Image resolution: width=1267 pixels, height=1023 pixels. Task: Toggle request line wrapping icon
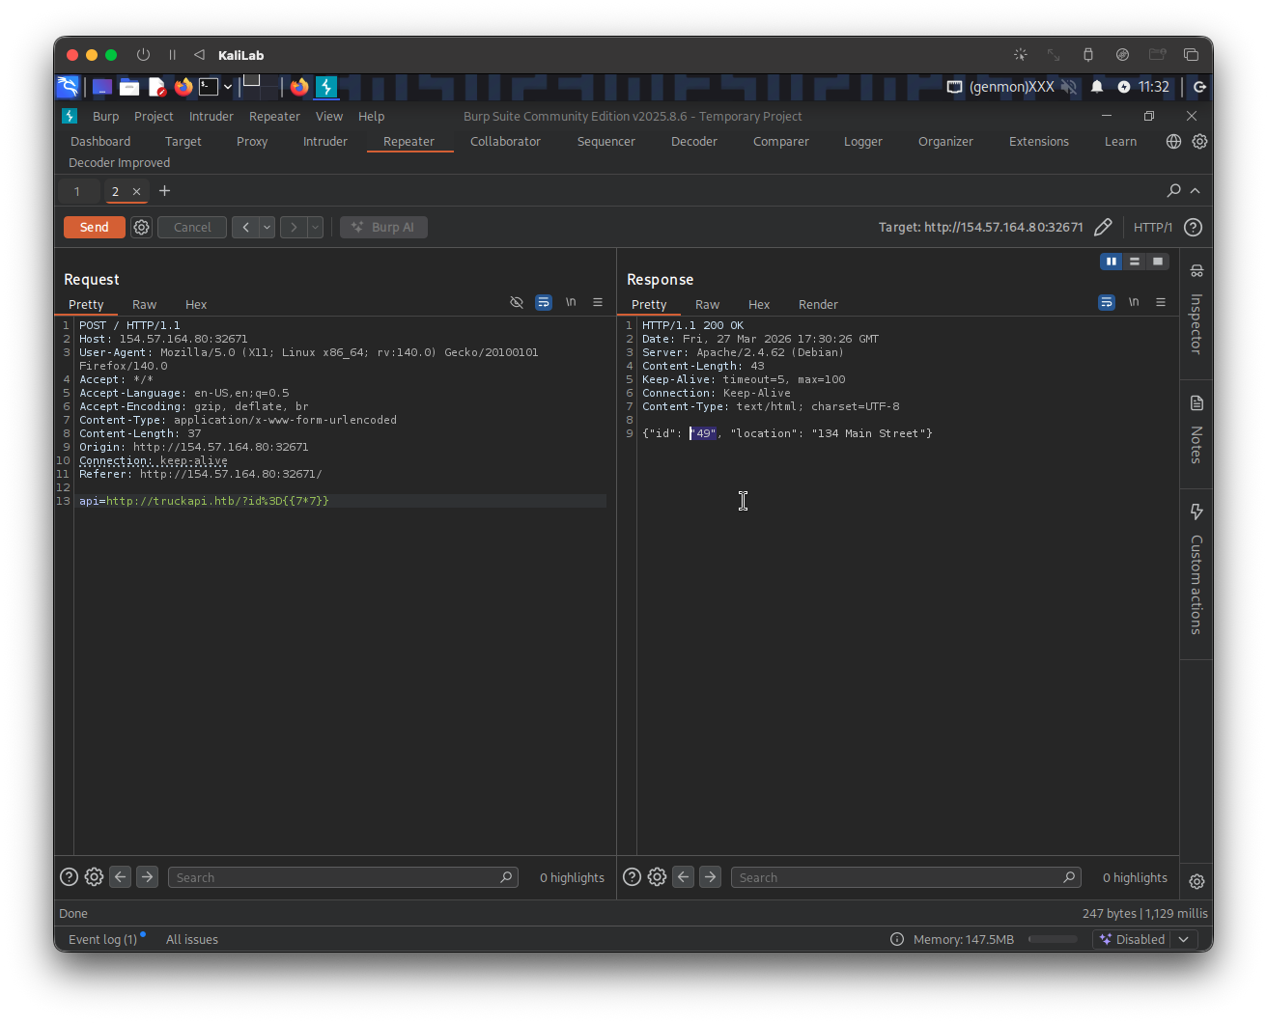(544, 303)
